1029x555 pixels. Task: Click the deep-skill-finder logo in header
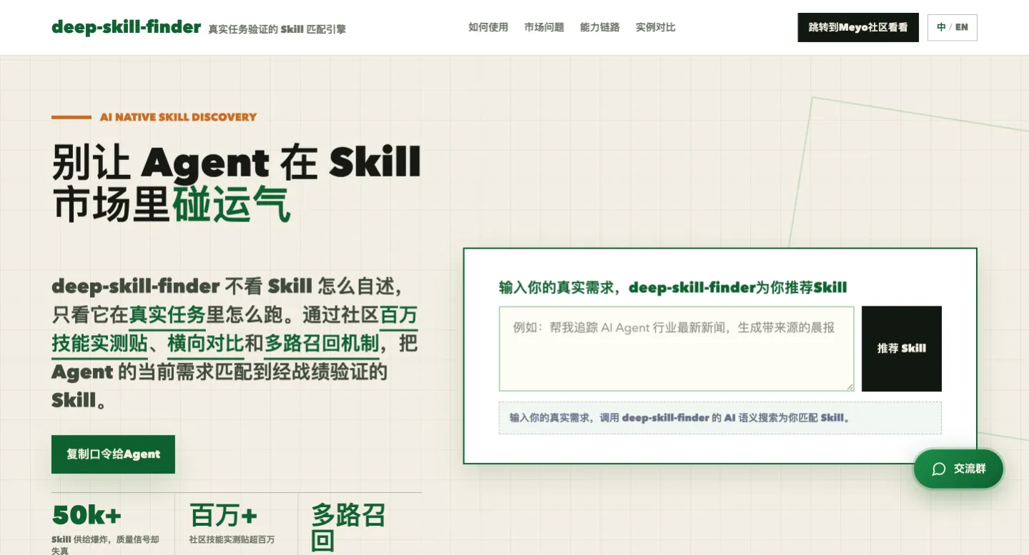[126, 27]
